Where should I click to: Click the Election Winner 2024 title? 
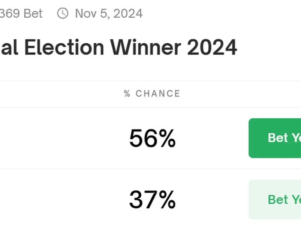point(119,47)
